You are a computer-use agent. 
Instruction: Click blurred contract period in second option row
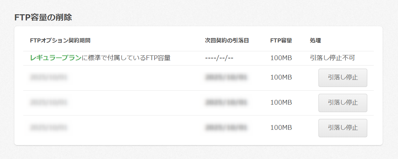pos(48,102)
